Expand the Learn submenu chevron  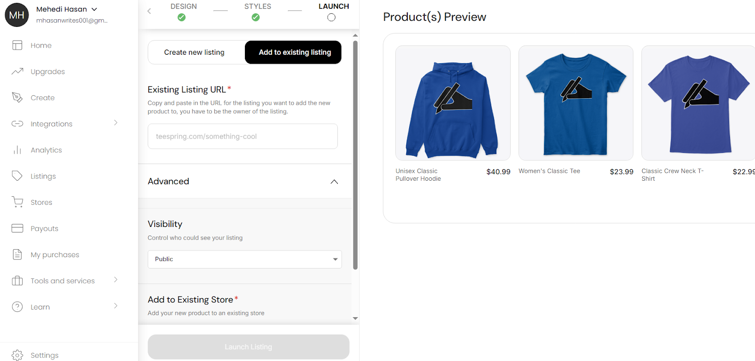point(116,306)
